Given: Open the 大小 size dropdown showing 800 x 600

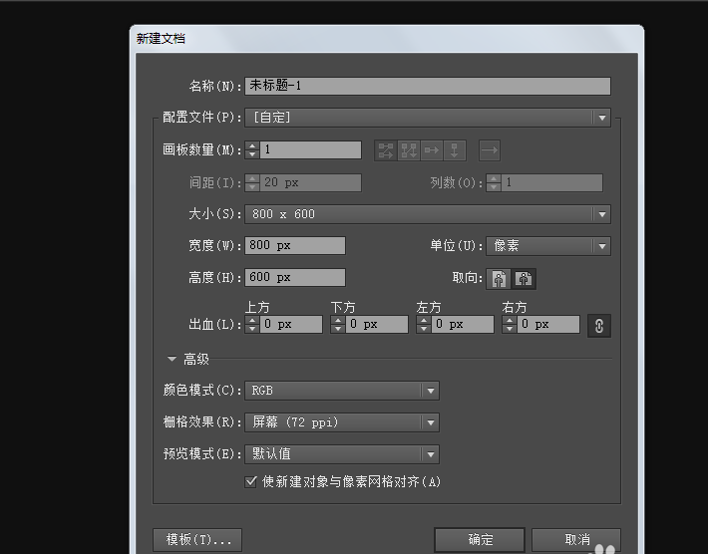Looking at the screenshot, I should (427, 214).
